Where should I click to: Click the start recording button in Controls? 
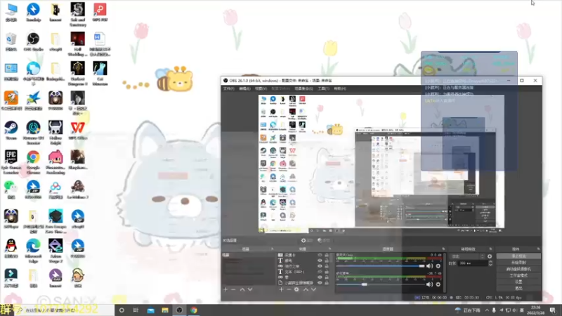pos(518,263)
